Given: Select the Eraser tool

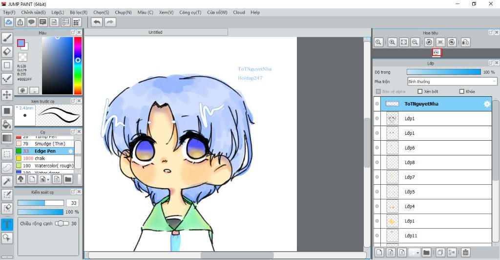Looking at the screenshot, I should (x=7, y=51).
